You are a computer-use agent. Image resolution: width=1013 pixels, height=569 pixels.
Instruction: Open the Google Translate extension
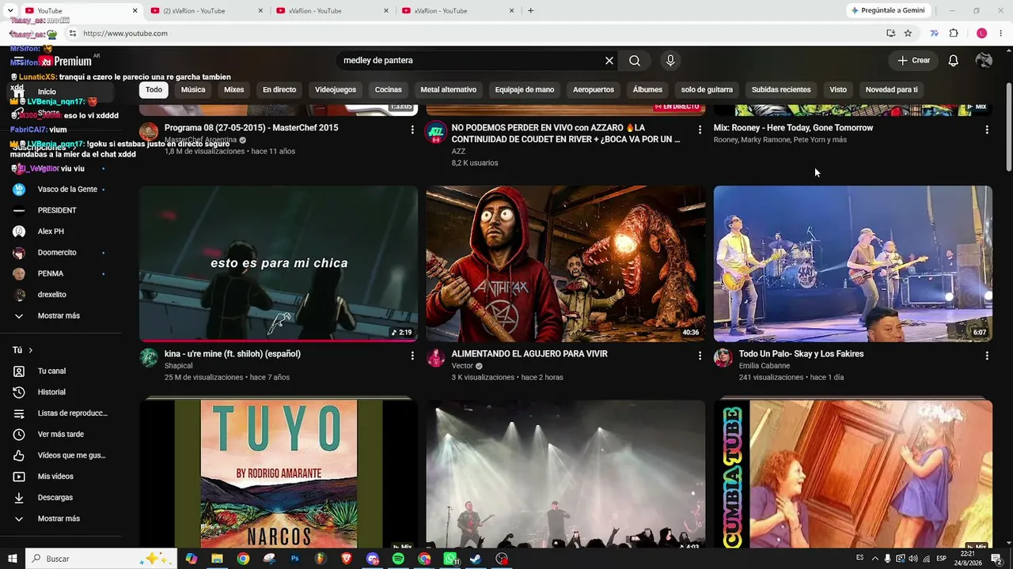(935, 33)
